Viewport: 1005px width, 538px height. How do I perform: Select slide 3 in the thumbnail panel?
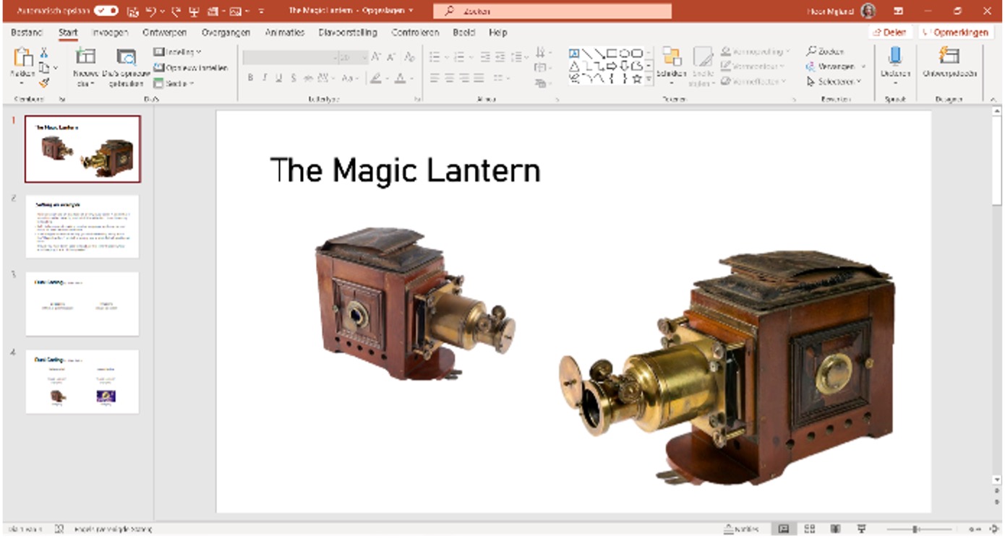pos(81,303)
